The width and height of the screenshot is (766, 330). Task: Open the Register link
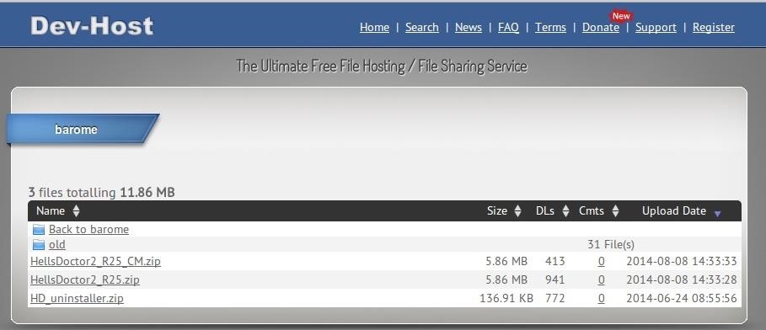click(x=713, y=27)
